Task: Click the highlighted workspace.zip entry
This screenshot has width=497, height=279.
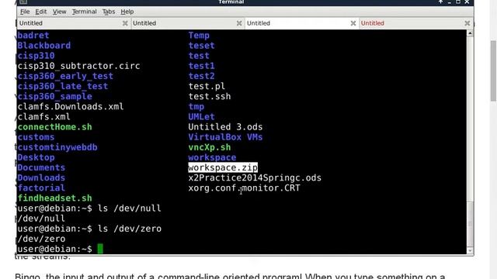Action: tap(223, 167)
